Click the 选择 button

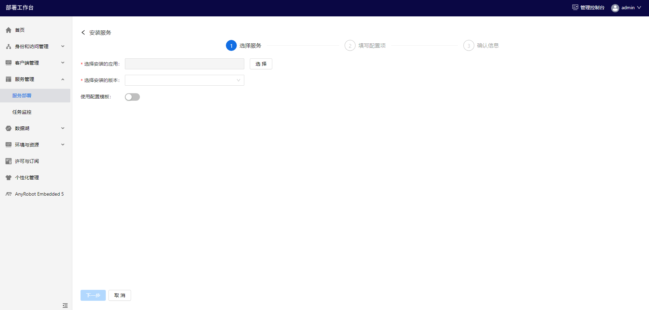point(261,64)
